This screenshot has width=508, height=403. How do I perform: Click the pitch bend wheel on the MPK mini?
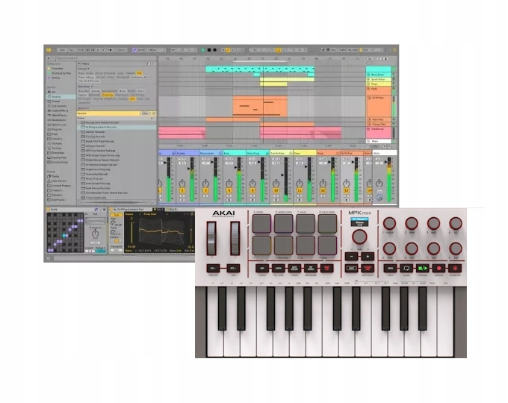(x=211, y=239)
